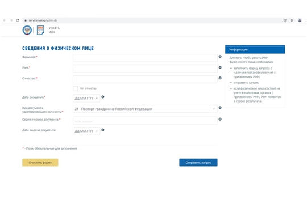Open the Дата выдачи документа date dropdown
This screenshot has width=307, height=204.
(x=86, y=131)
